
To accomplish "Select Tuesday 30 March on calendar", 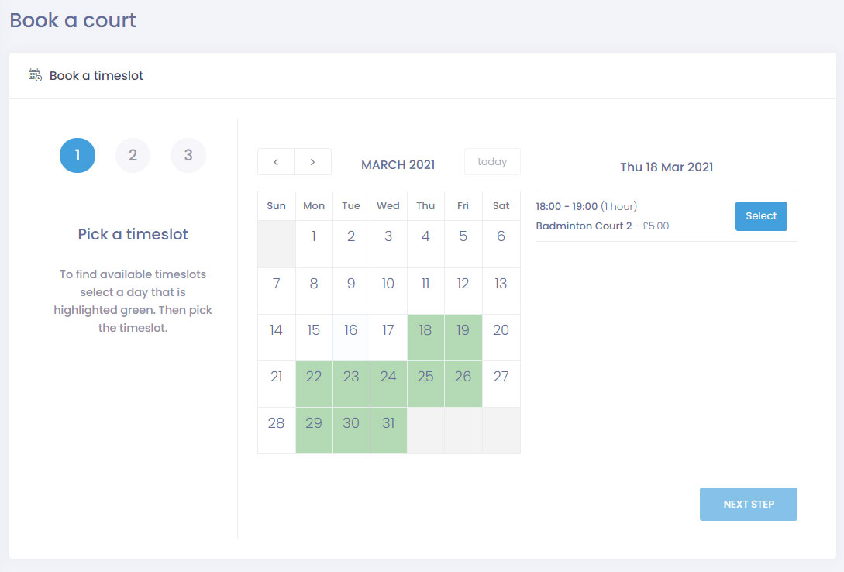I will coord(351,430).
